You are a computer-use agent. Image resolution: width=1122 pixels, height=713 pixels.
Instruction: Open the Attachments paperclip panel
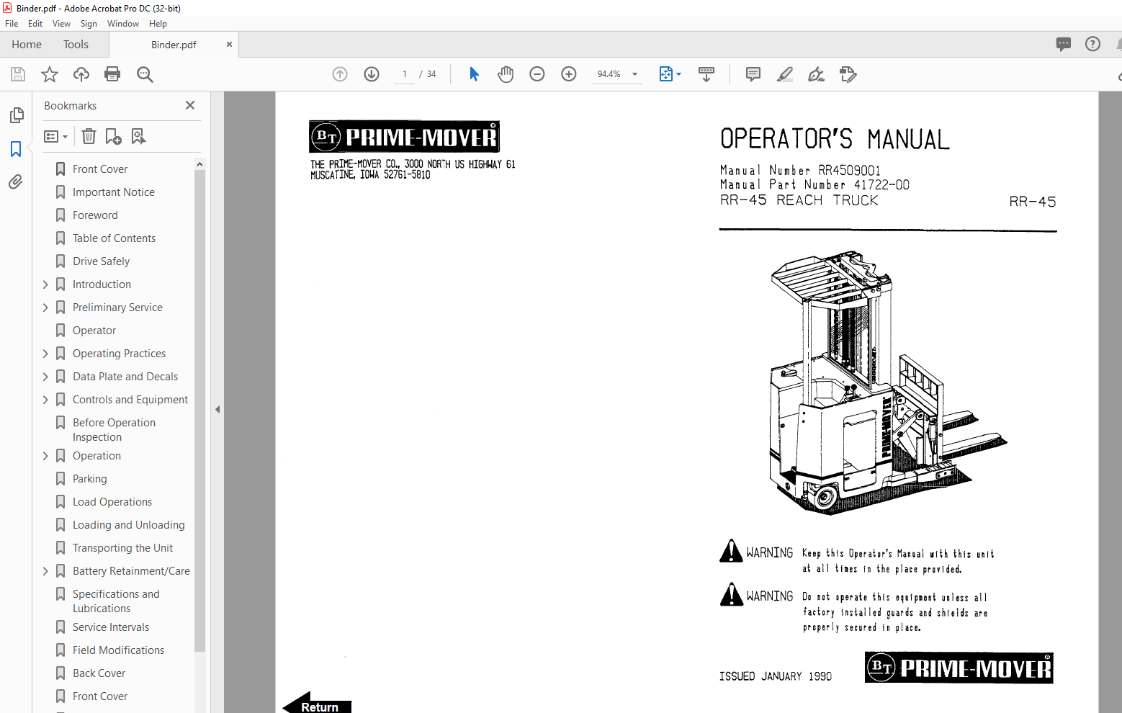[x=16, y=182]
